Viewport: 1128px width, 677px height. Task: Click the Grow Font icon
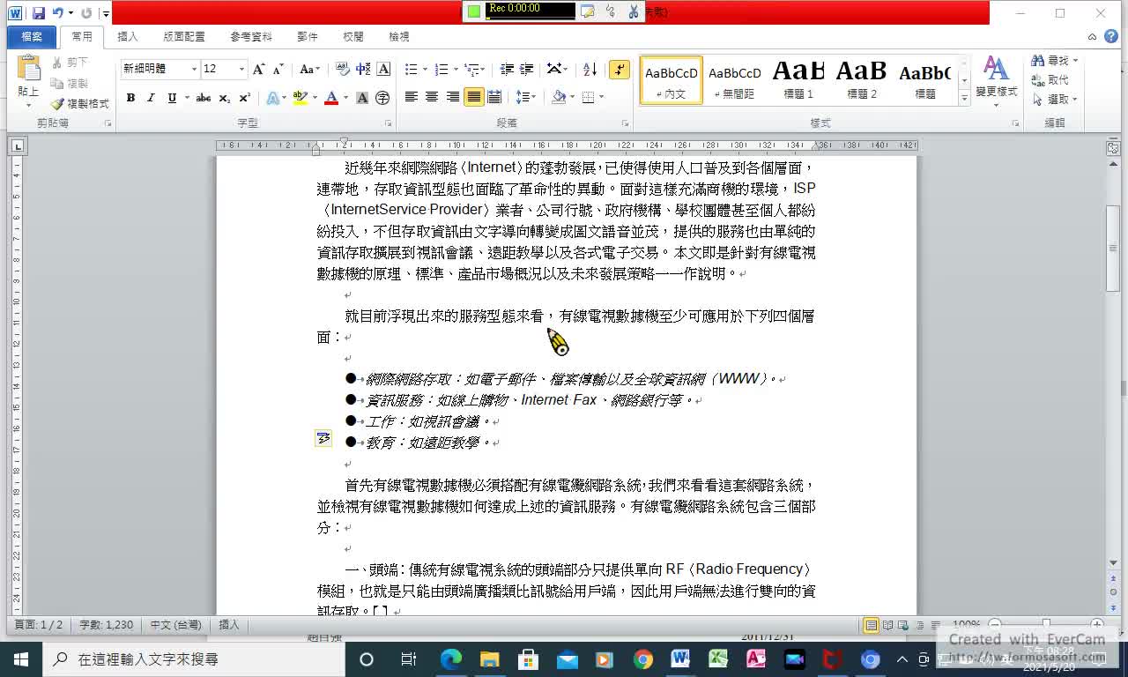(x=259, y=69)
